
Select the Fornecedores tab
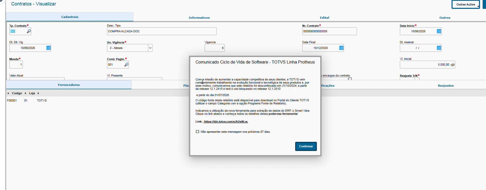coord(69,85)
